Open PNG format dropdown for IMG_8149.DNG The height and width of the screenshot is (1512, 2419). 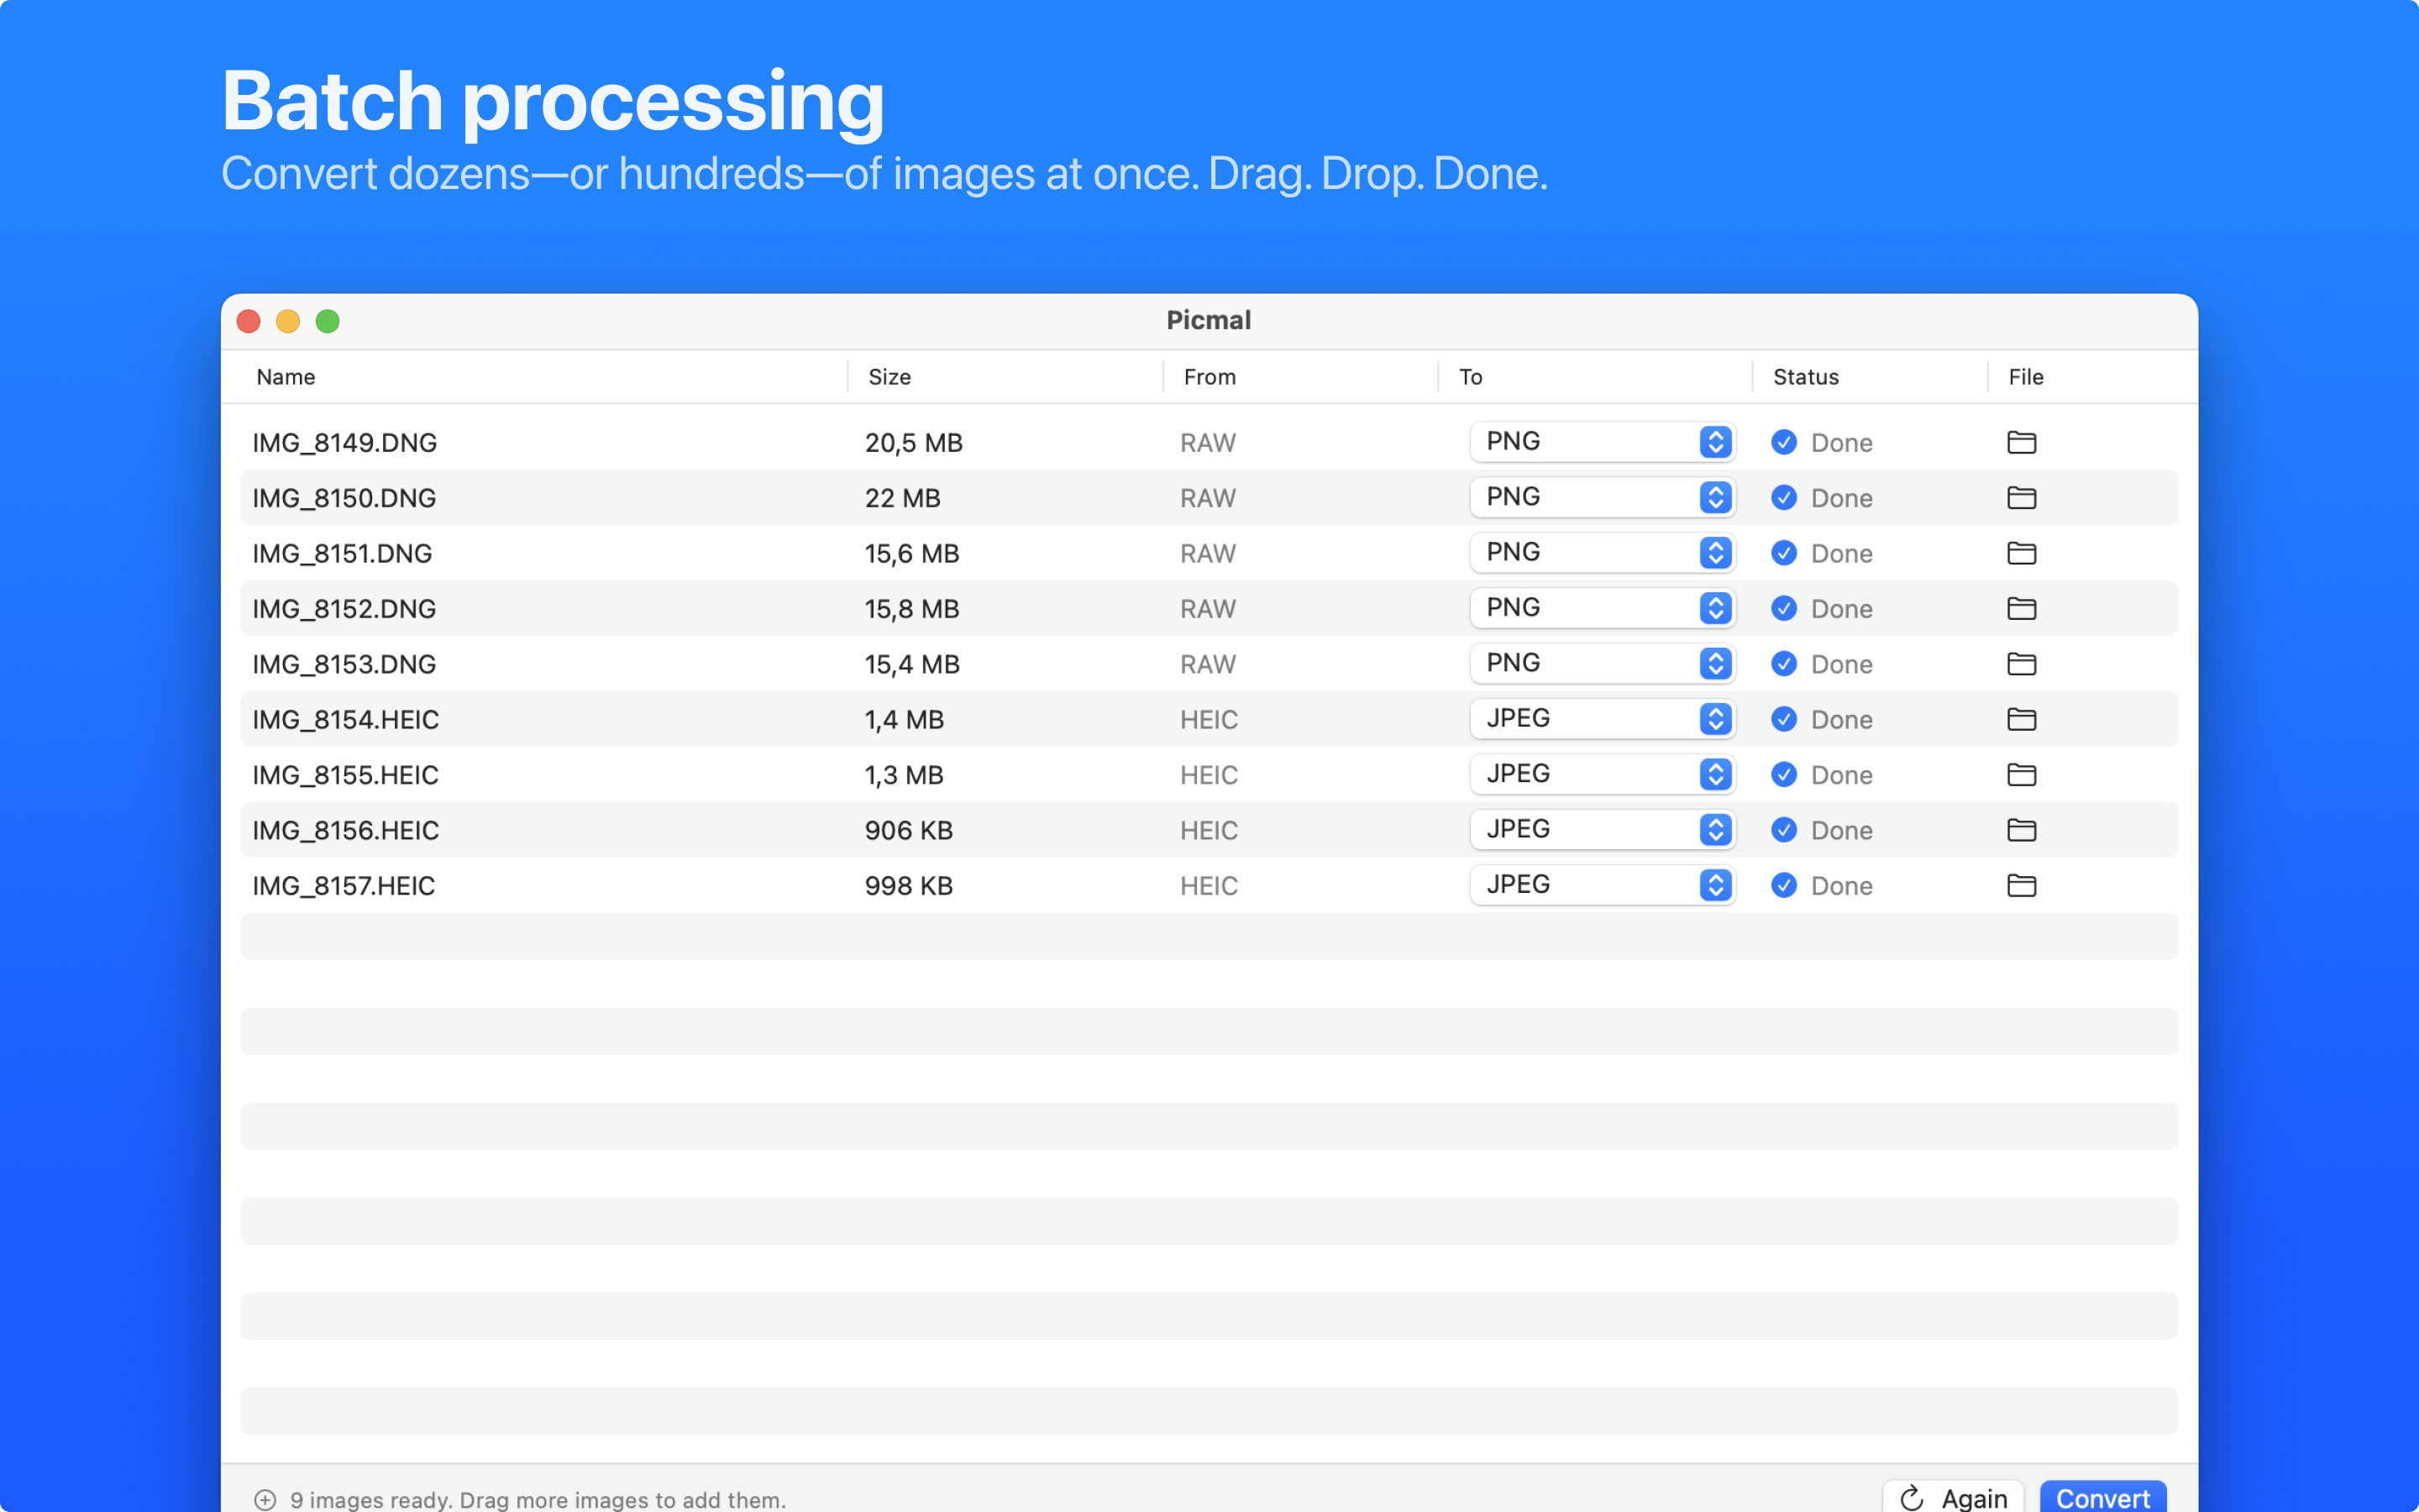[1603, 442]
